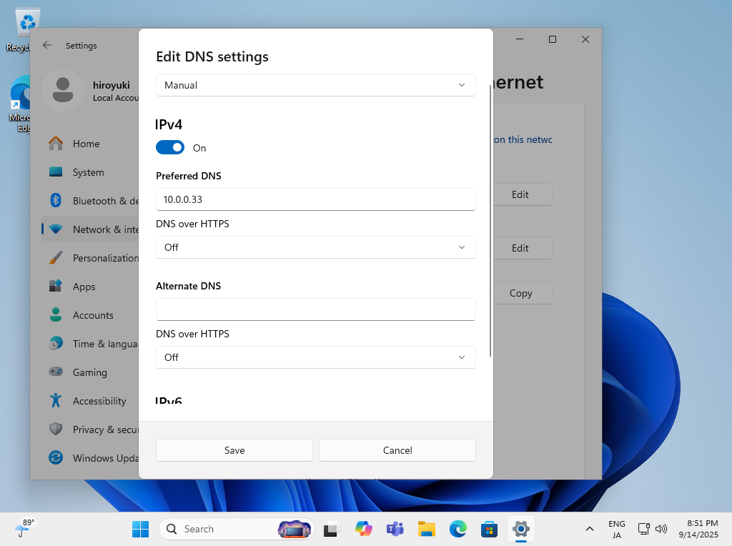The height and width of the screenshot is (546, 732).
Task: Click the Apps icon in sidebar
Action: click(x=56, y=287)
